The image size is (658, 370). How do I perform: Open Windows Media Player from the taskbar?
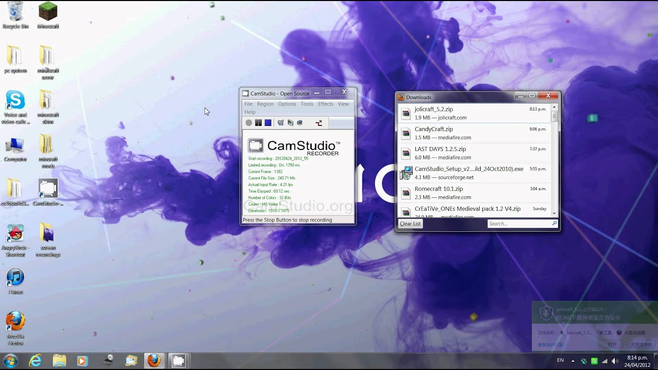pyautogui.click(x=82, y=361)
